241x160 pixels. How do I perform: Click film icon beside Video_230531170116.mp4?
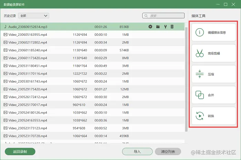[6, 74]
